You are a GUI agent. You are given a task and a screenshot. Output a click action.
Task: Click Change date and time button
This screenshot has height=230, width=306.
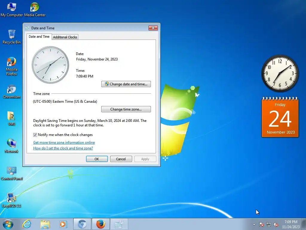(126, 84)
